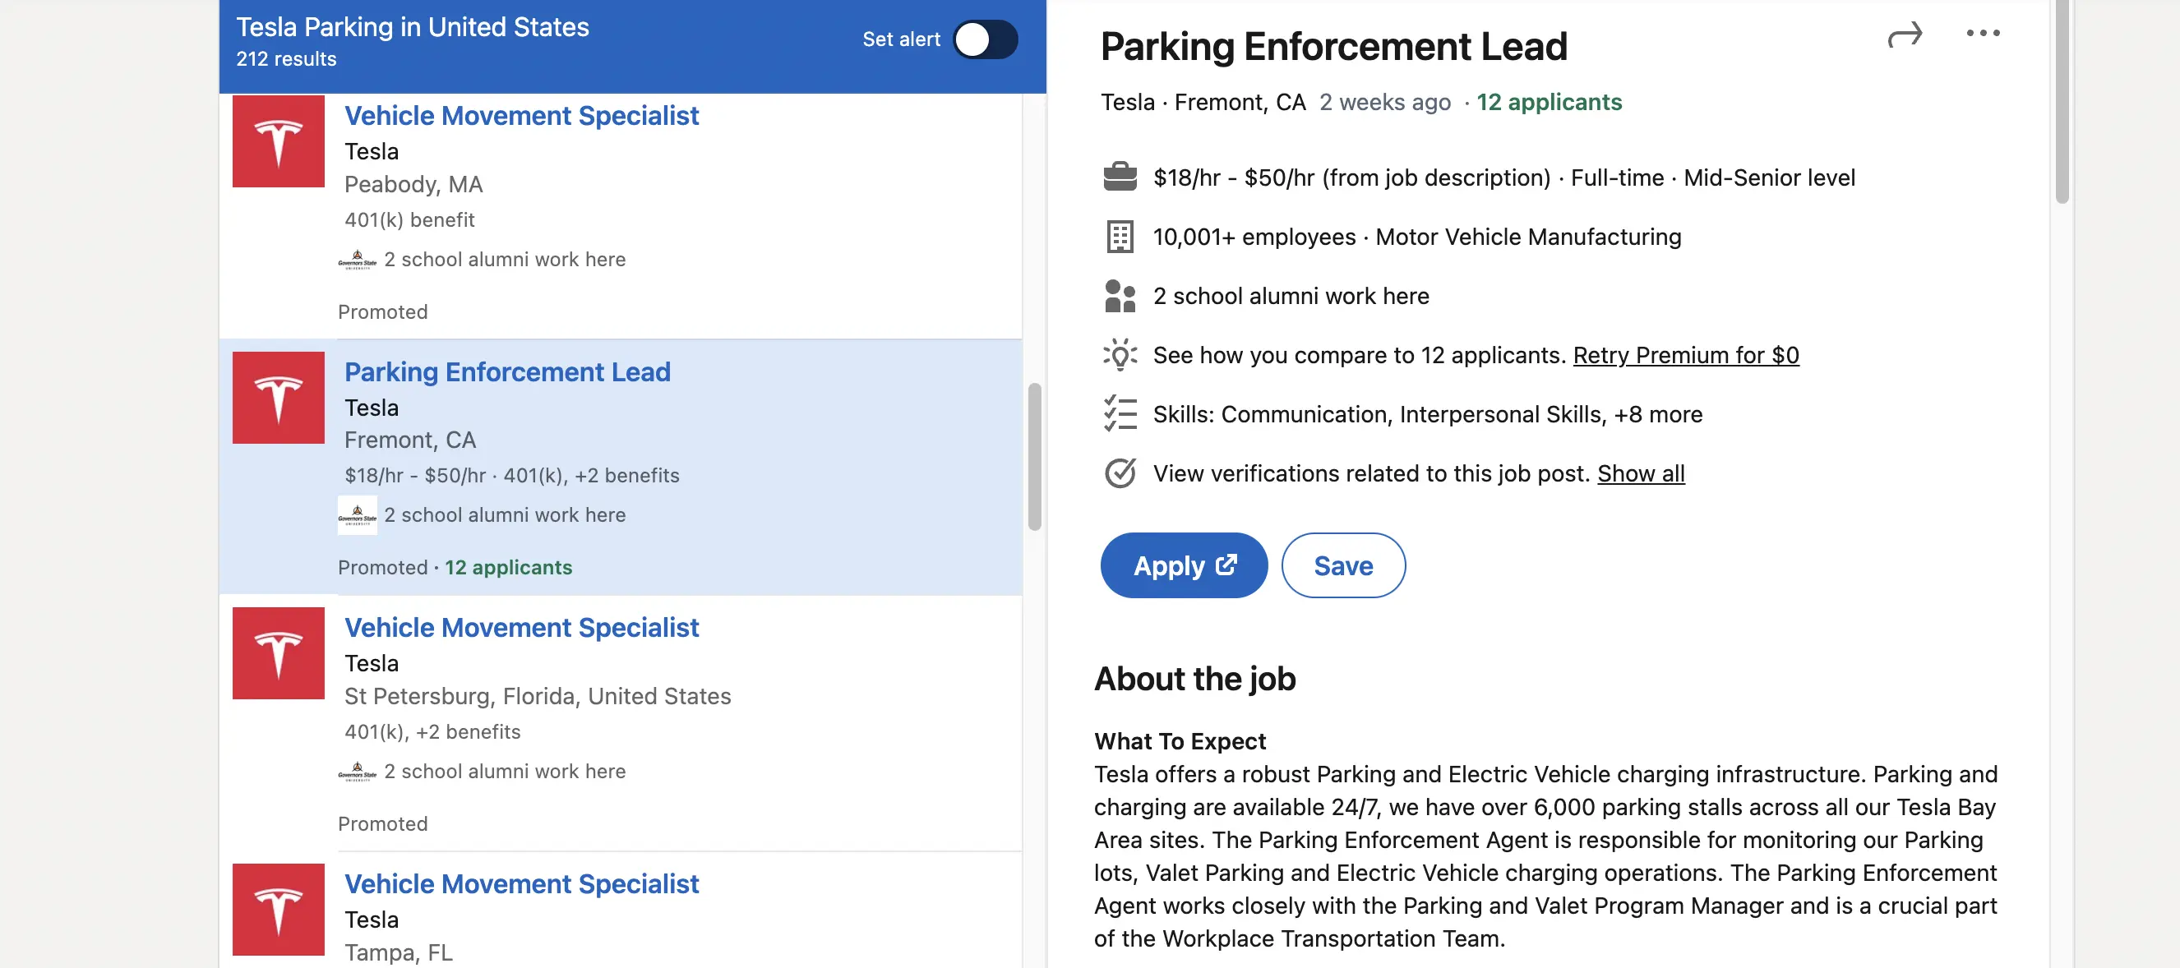Click the briefcase salary icon
The image size is (2180, 968).
point(1120,177)
